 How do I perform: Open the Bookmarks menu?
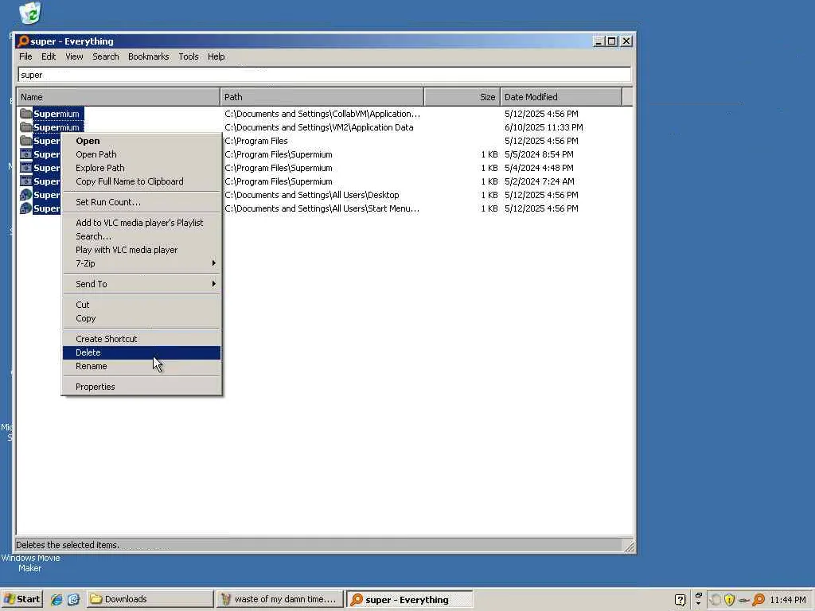148,56
